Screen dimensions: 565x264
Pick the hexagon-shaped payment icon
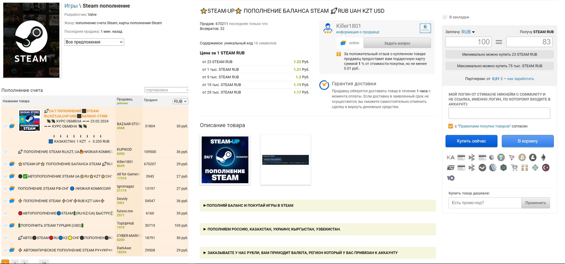pyautogui.click(x=503, y=167)
